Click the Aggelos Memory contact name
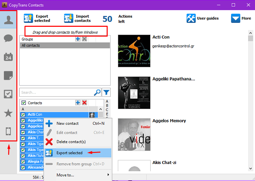The image size is (255, 181). [169, 121]
